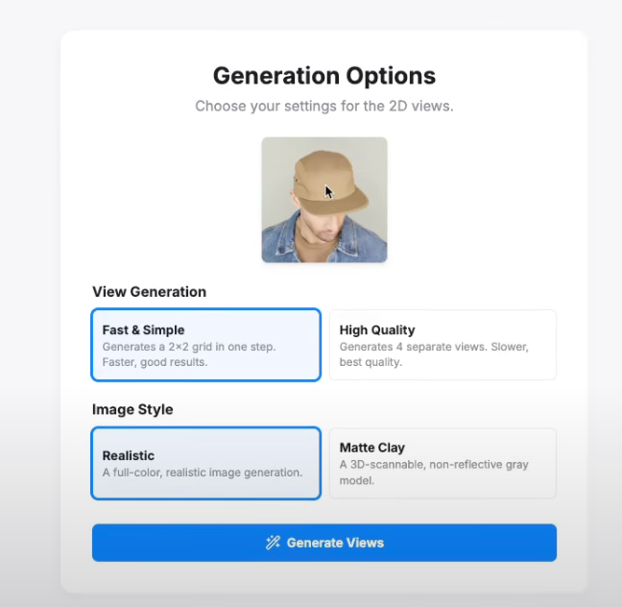Click the 'High Quality' title text
622x607 pixels.
point(377,330)
